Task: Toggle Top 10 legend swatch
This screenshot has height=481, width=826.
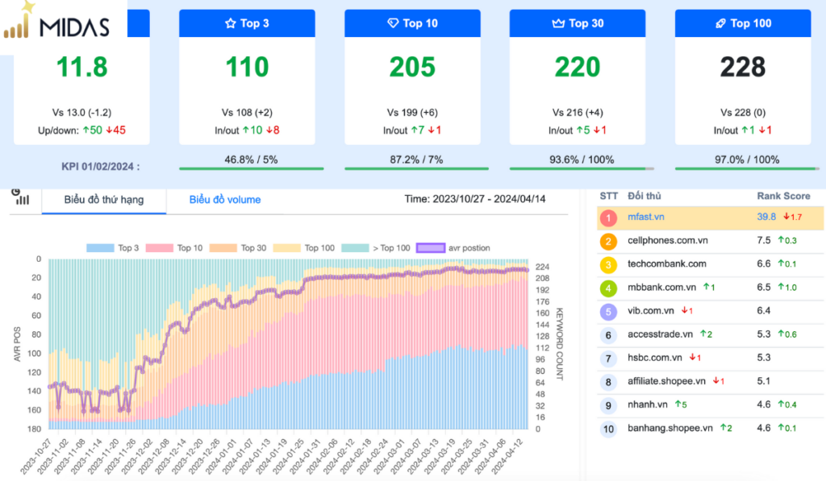Action: click(x=160, y=248)
